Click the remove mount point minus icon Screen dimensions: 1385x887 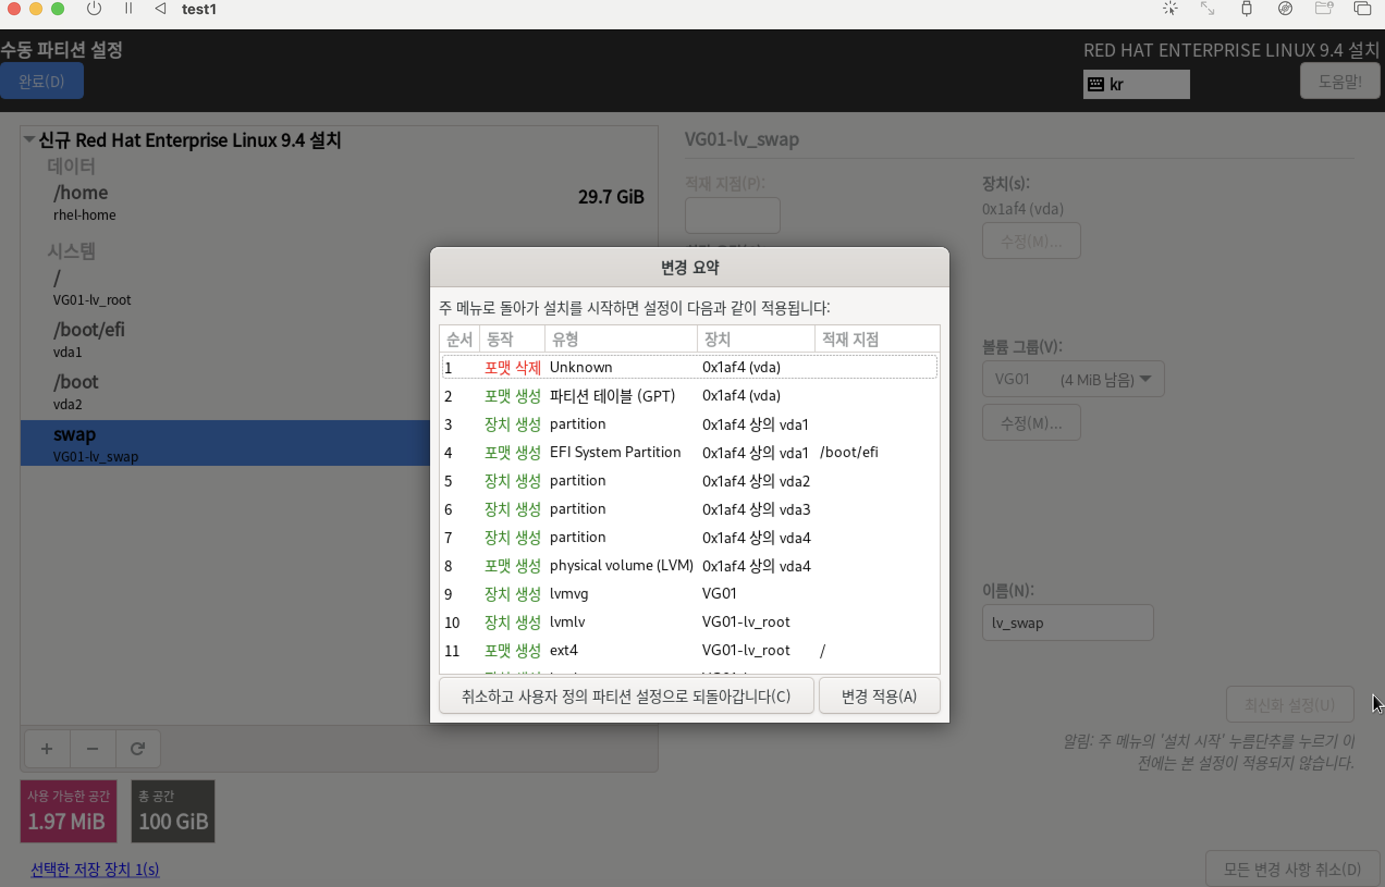[93, 748]
